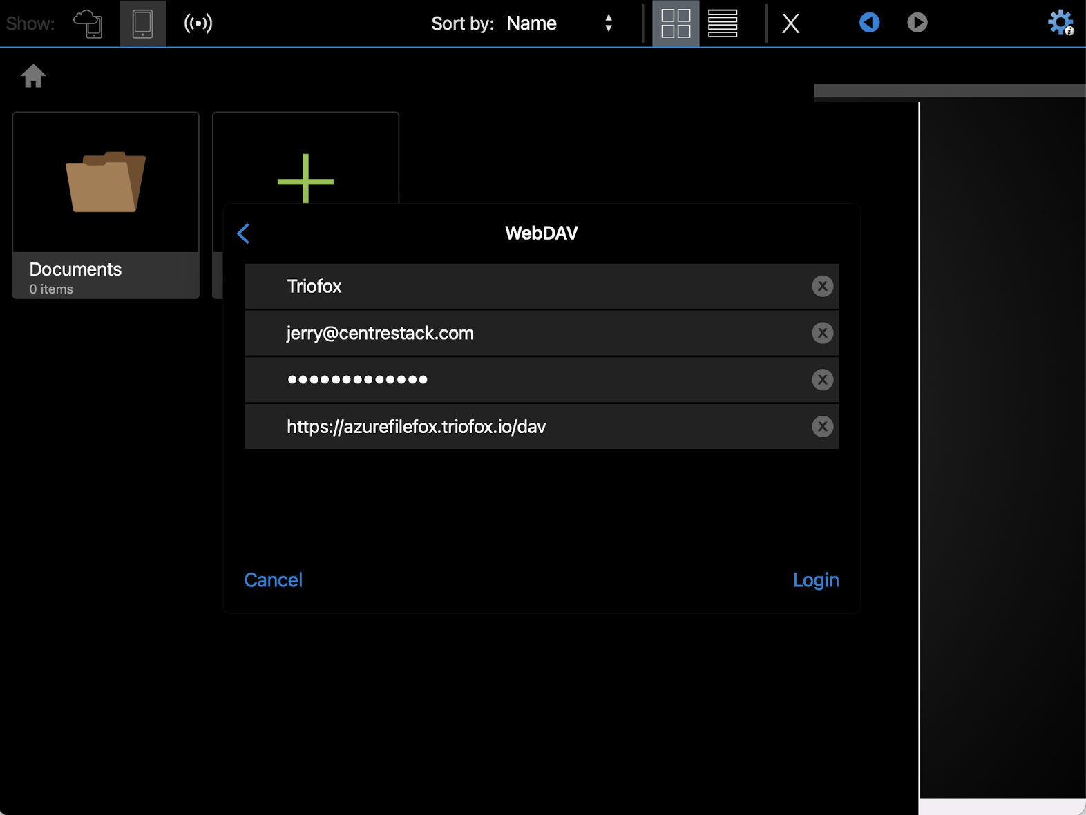The height and width of the screenshot is (815, 1086).
Task: Go back with blue left arrow
Action: click(x=869, y=23)
